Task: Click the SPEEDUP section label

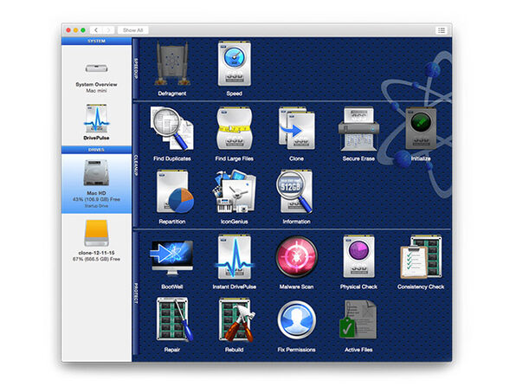Action: point(136,68)
